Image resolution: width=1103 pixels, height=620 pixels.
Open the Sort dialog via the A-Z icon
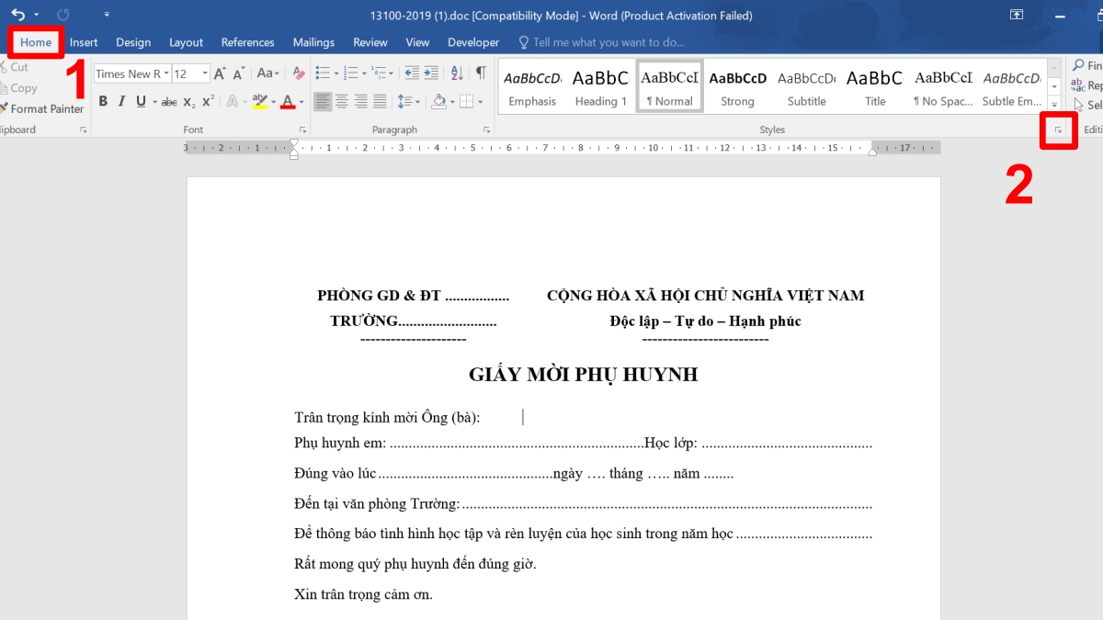point(457,74)
